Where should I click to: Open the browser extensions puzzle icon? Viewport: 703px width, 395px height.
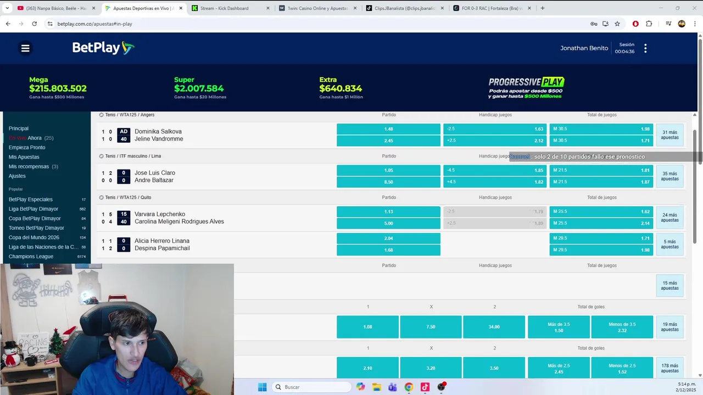[x=649, y=24]
